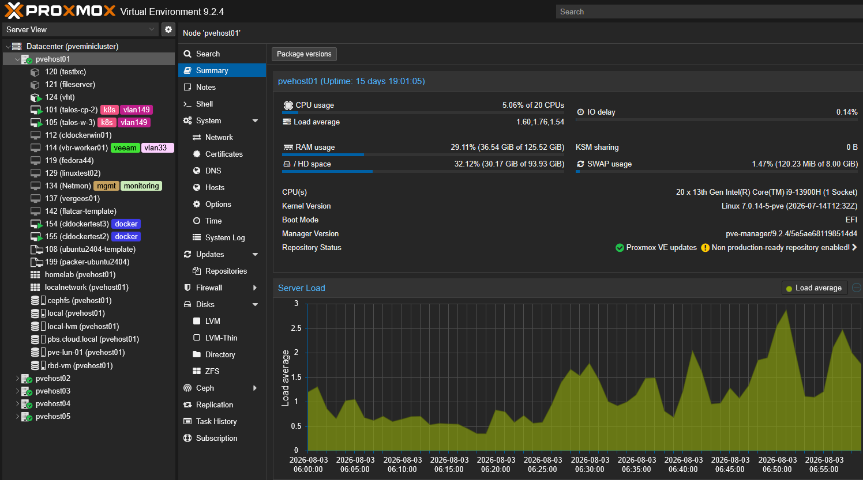Click the monitoring tag on Netmon
The height and width of the screenshot is (480, 863).
[141, 186]
